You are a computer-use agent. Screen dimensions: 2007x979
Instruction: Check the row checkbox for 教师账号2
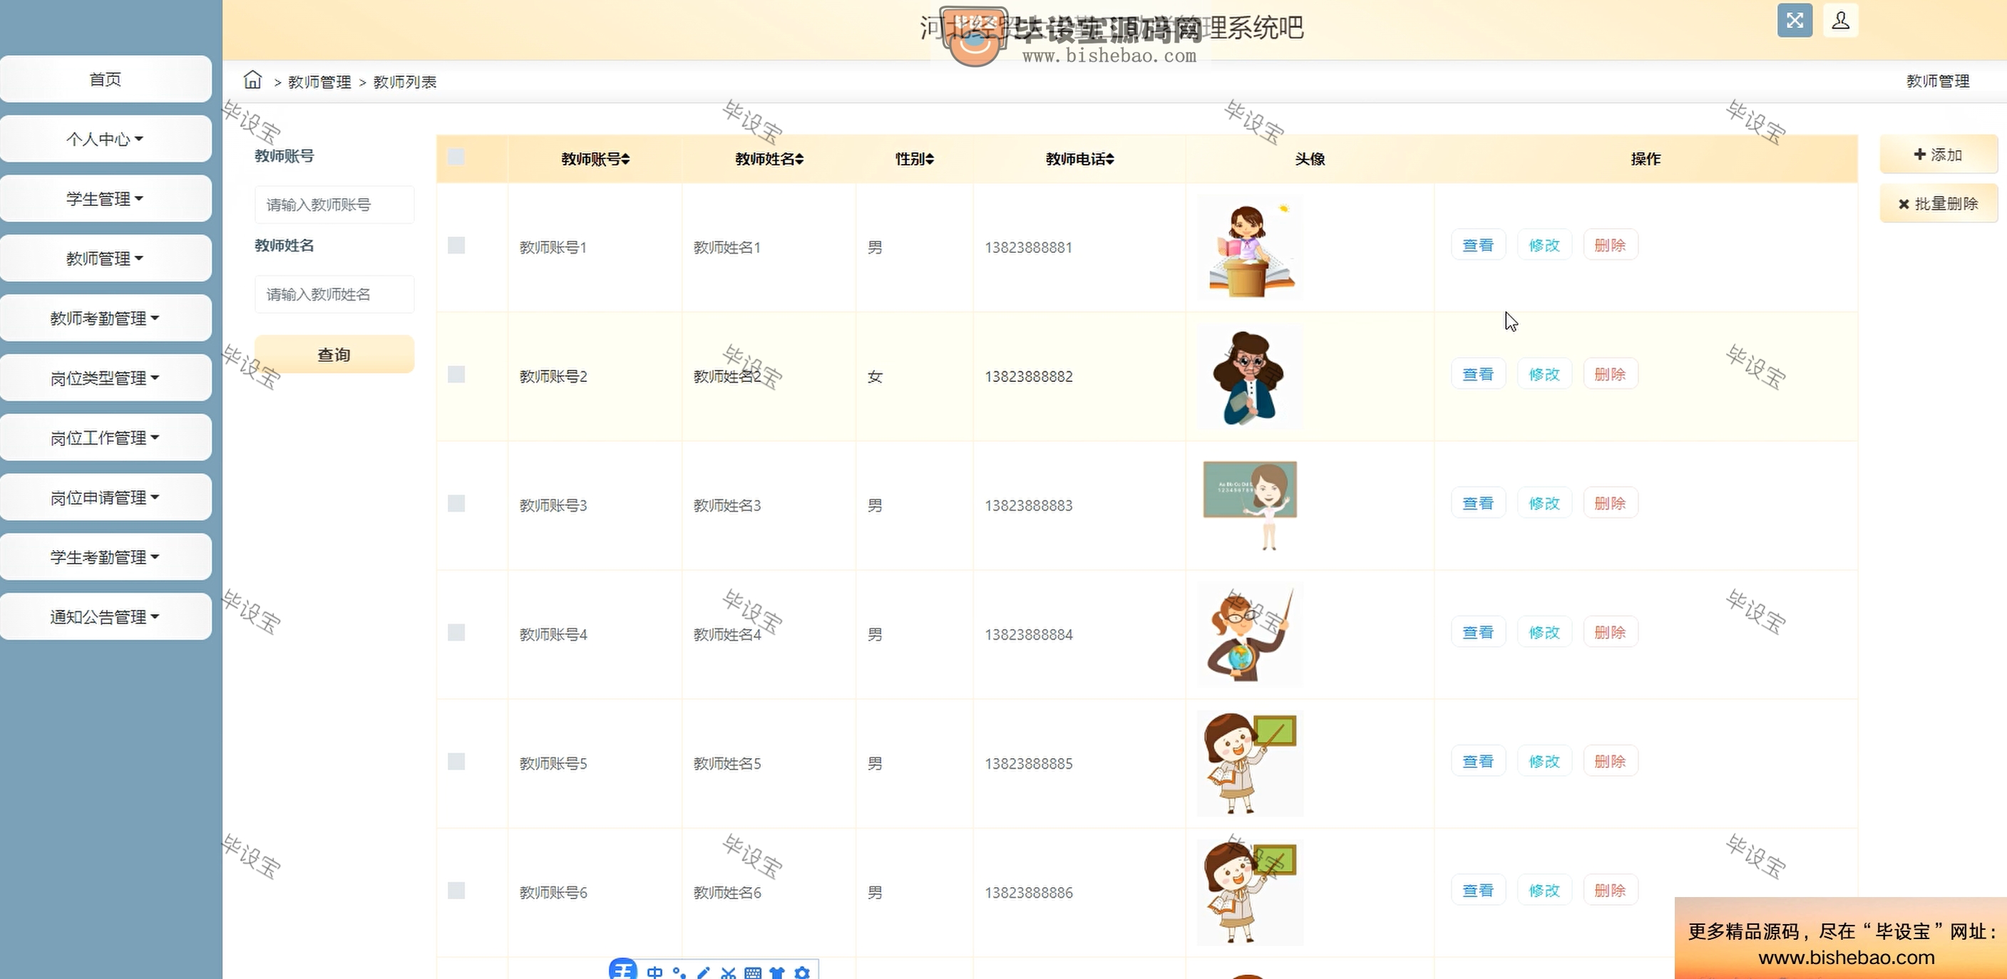pos(456,375)
